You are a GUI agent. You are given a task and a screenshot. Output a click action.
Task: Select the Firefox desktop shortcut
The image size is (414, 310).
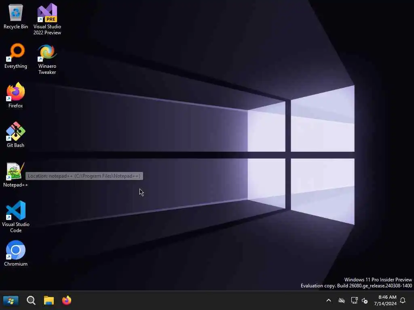tap(16, 95)
